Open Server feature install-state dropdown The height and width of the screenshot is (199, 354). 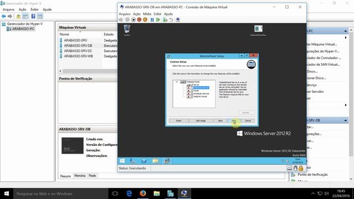coord(189,85)
